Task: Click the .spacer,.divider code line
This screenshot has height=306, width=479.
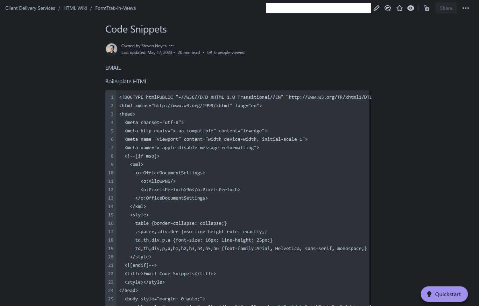Action: [x=201, y=231]
